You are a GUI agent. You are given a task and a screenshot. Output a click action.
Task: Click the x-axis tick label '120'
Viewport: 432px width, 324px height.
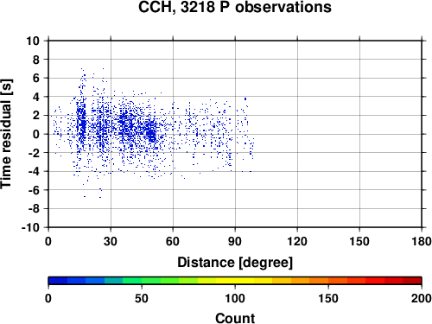[297, 241]
